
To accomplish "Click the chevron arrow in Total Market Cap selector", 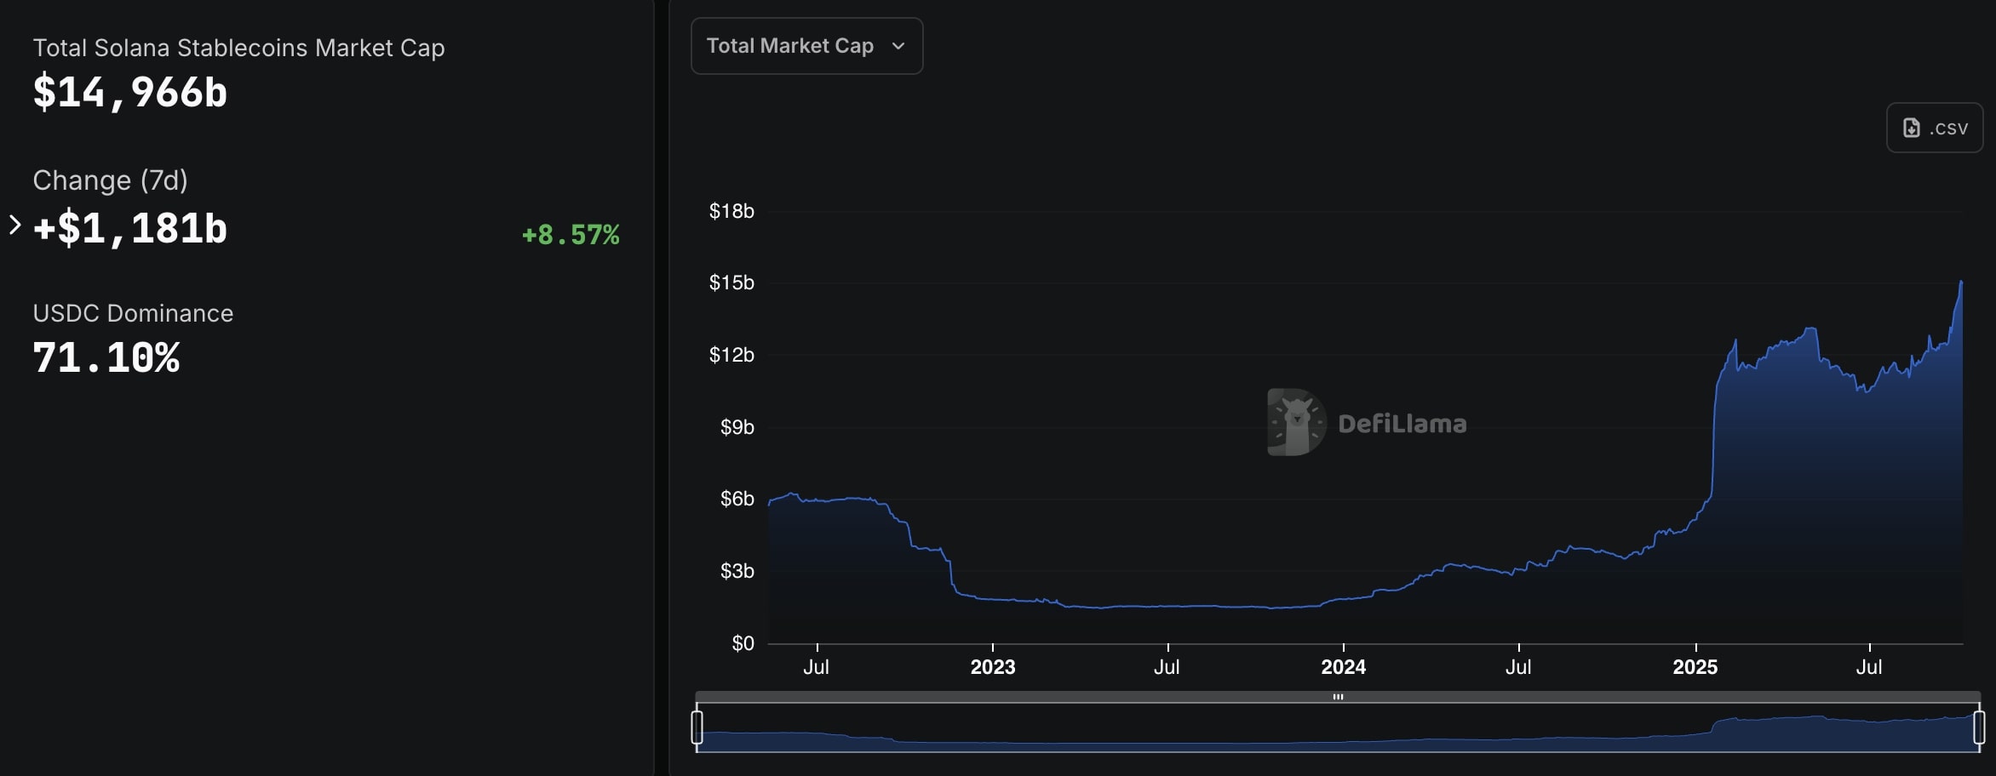I will 898,46.
